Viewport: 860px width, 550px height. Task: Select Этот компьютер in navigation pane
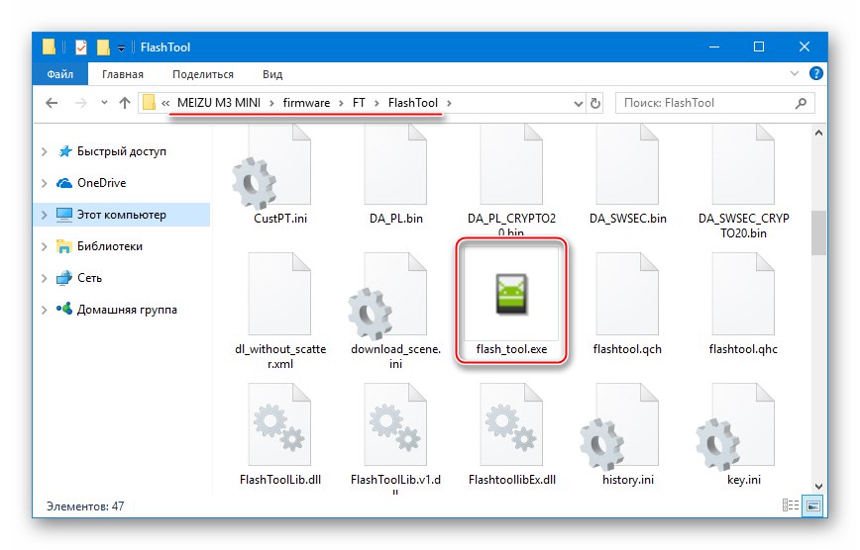point(121,215)
